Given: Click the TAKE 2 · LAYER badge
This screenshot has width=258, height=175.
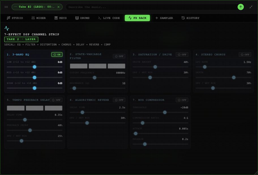Looking at the screenshot, I should 21,39.
